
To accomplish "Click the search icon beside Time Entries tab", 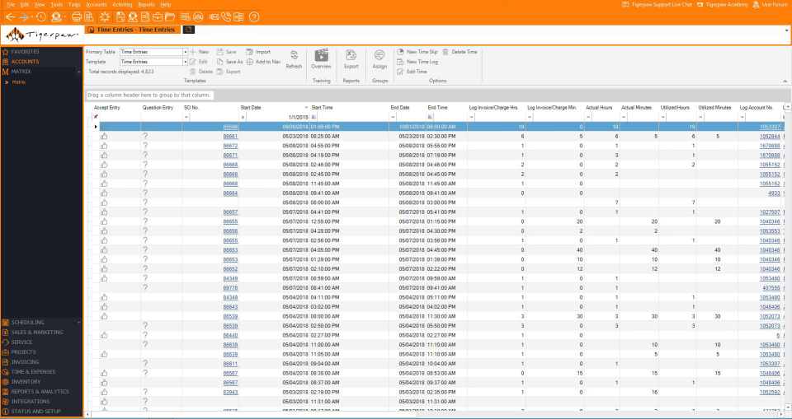I will tap(188, 30).
